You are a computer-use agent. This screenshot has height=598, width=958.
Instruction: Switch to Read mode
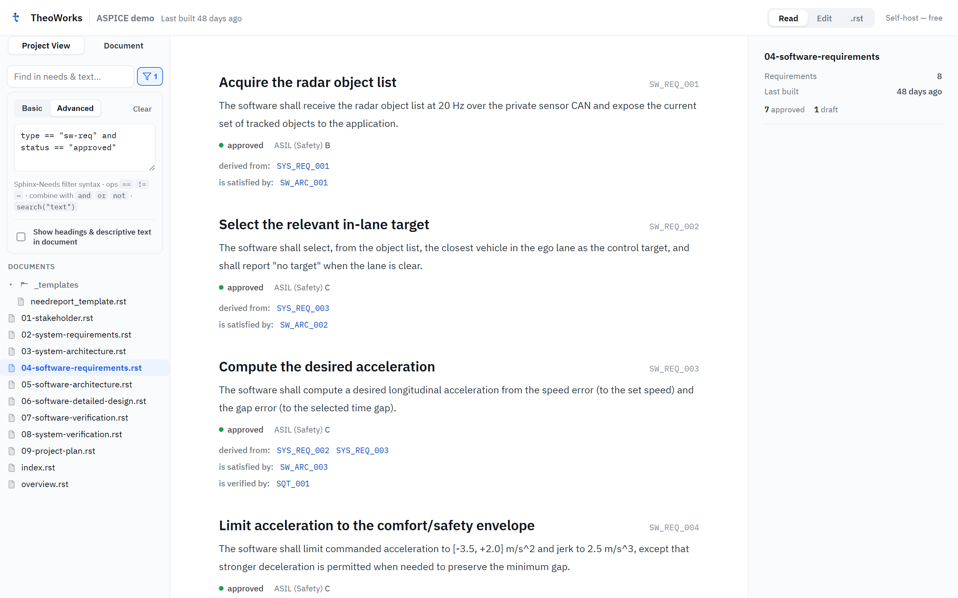coord(788,18)
